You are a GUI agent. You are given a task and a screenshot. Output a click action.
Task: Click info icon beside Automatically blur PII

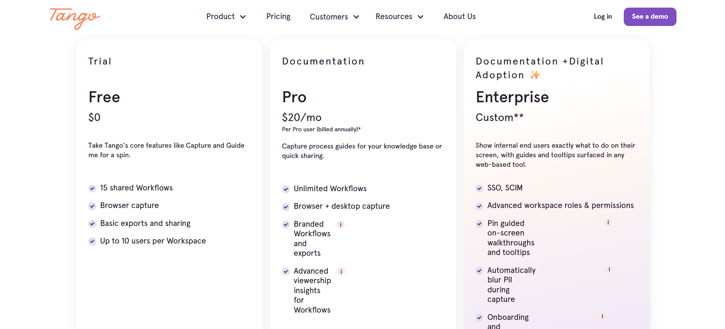(x=609, y=269)
